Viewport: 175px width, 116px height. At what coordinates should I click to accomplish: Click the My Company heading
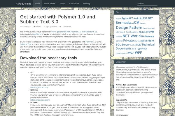(122, 115)
